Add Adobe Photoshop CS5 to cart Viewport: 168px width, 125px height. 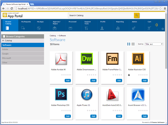coord(68,116)
